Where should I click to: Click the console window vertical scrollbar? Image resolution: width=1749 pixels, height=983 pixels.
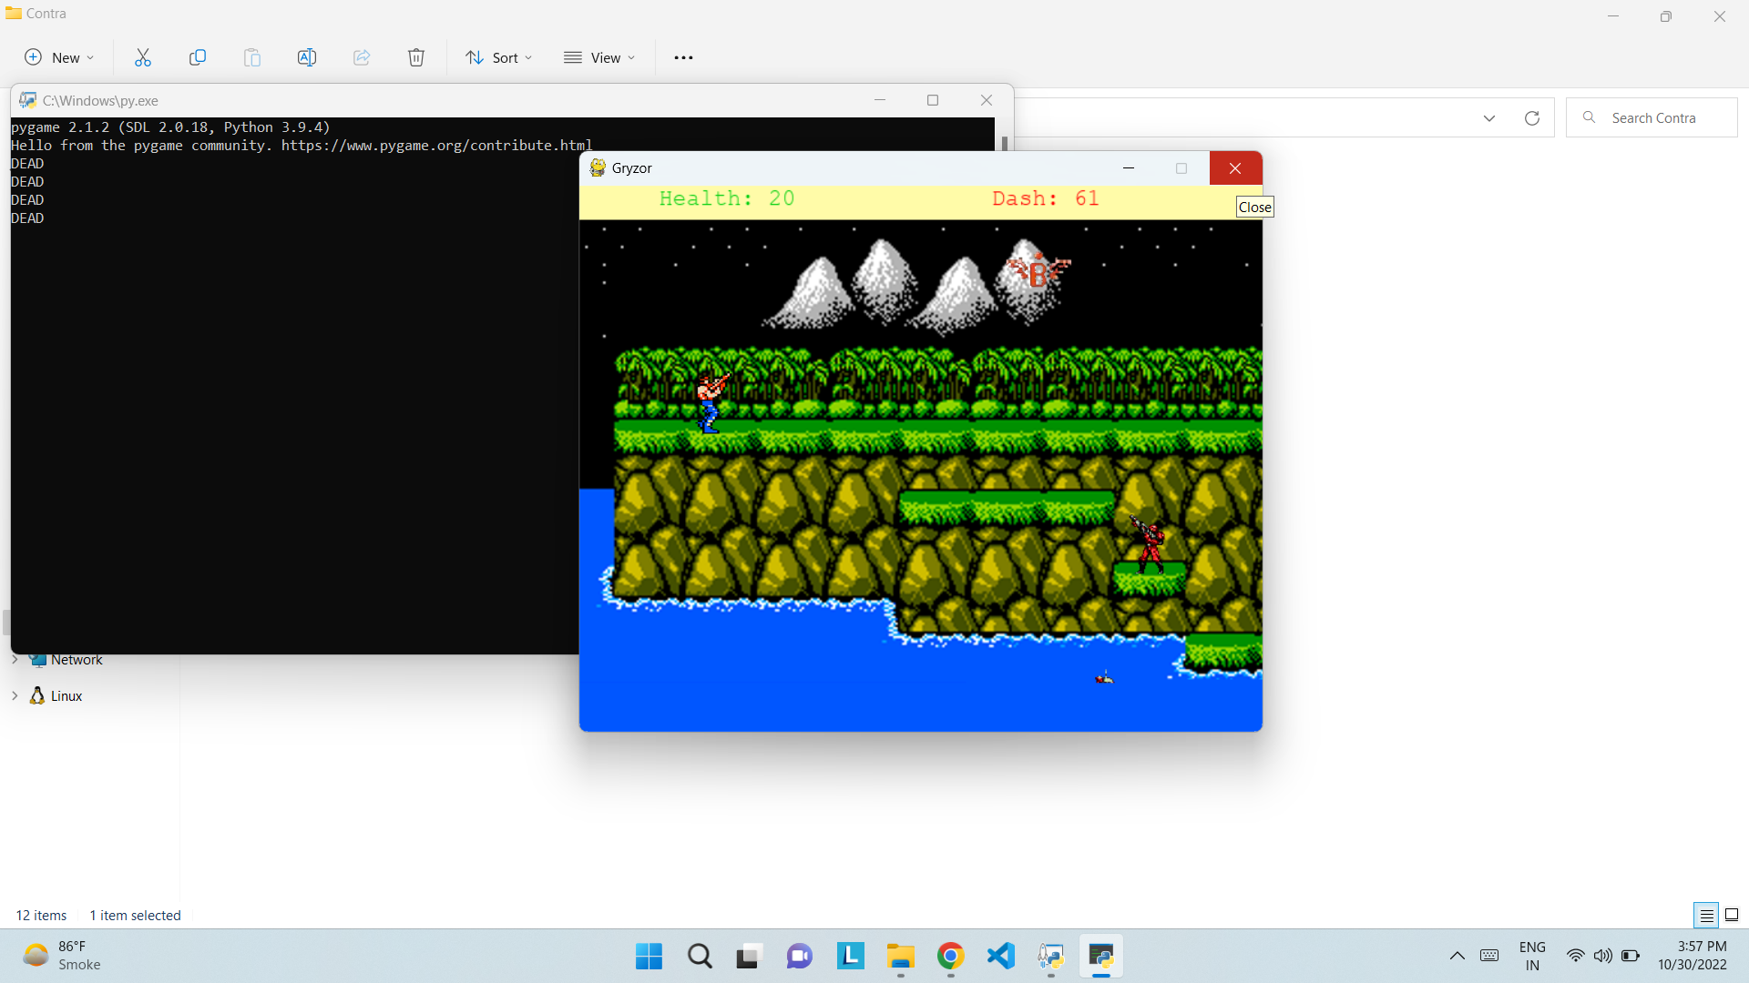(x=1004, y=144)
